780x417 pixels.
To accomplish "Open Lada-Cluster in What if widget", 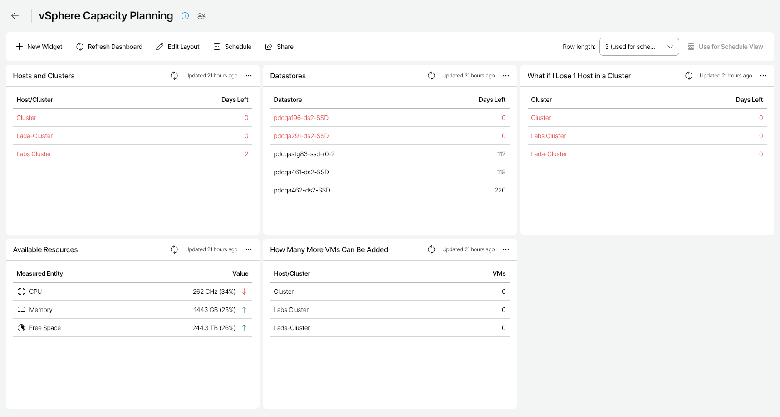I will [x=549, y=154].
